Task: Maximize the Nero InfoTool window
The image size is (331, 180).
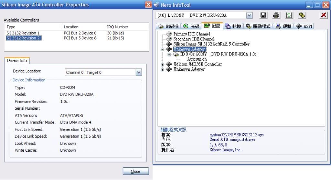Action: pyautogui.click(x=317, y=5)
